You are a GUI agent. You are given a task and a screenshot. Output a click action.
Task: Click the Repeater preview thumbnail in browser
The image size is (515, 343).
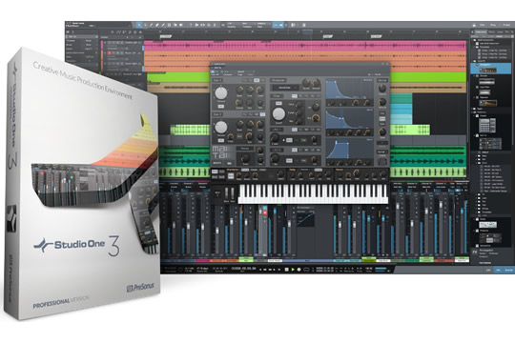[x=487, y=103]
